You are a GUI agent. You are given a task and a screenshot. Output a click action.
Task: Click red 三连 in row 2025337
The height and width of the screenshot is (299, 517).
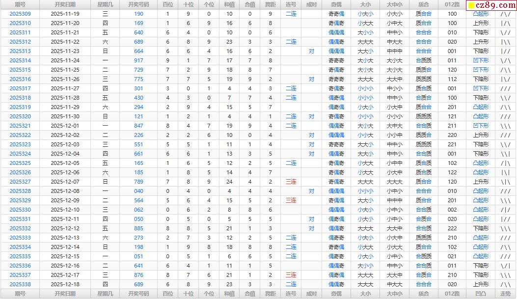(291, 275)
